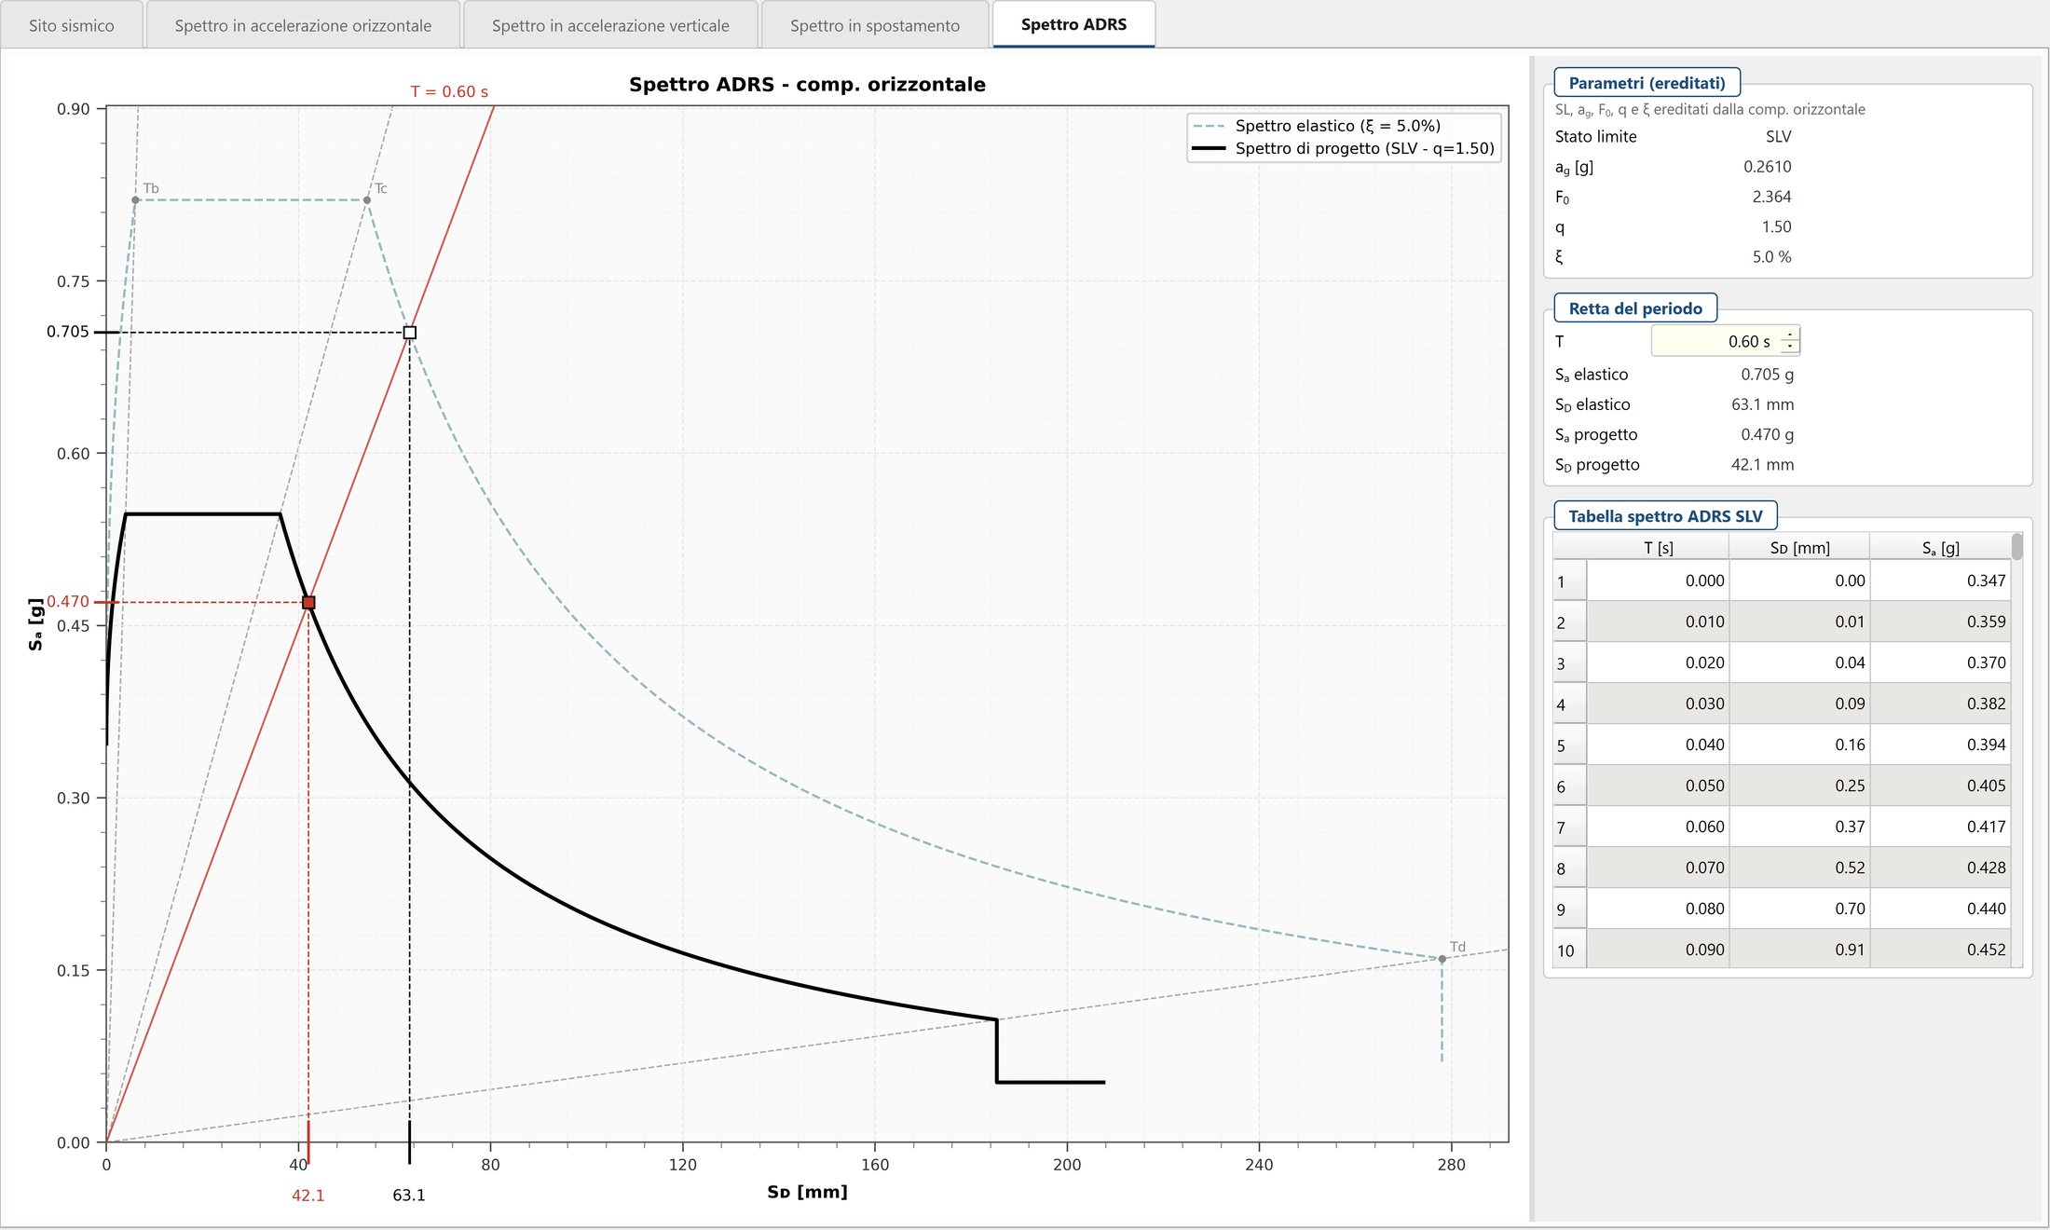The image size is (2050, 1230).
Task: Click the SD progetto value 42.1 mm
Action: pyautogui.click(x=1762, y=464)
